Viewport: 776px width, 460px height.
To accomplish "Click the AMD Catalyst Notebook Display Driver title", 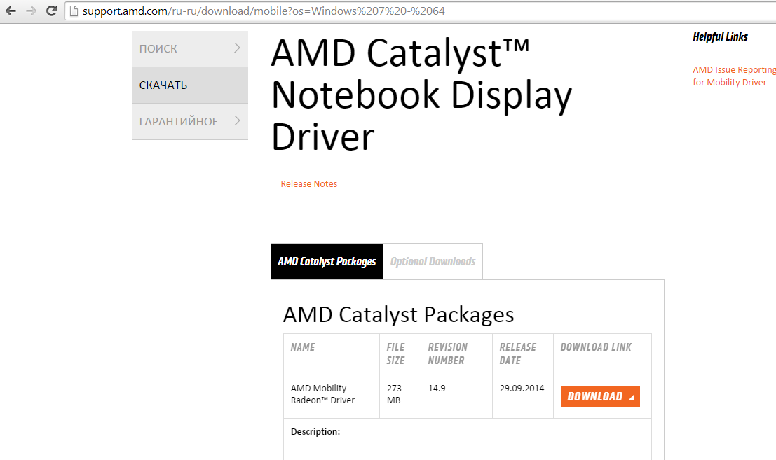I will pos(421,95).
